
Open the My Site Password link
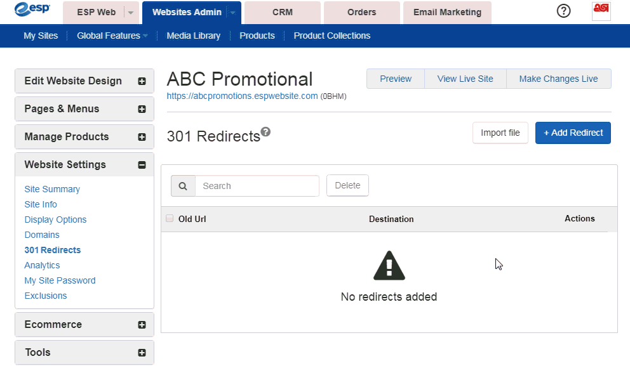60,280
